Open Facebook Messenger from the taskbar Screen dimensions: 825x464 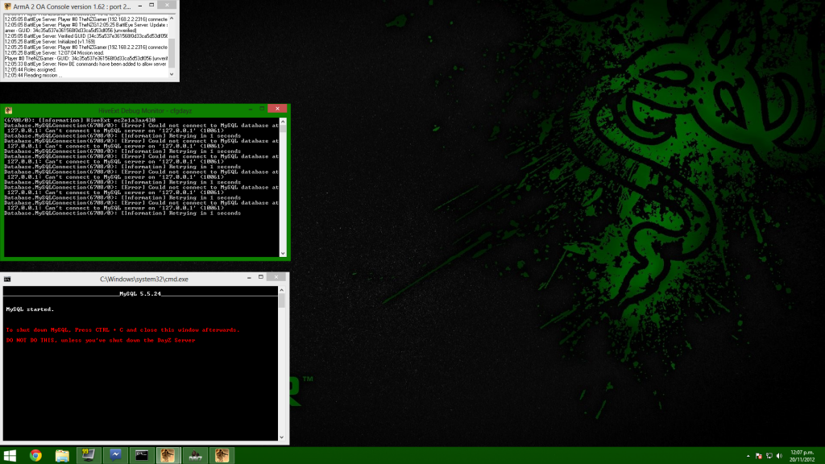tap(115, 456)
